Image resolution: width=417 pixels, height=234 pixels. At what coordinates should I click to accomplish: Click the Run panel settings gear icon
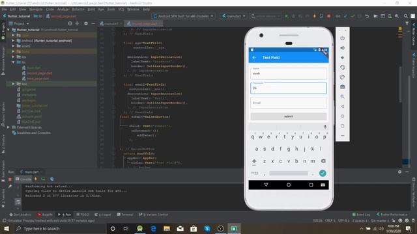399,172
